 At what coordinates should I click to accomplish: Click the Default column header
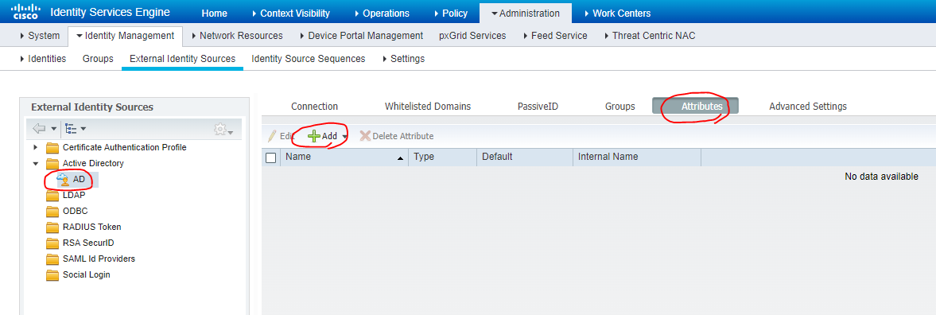525,157
